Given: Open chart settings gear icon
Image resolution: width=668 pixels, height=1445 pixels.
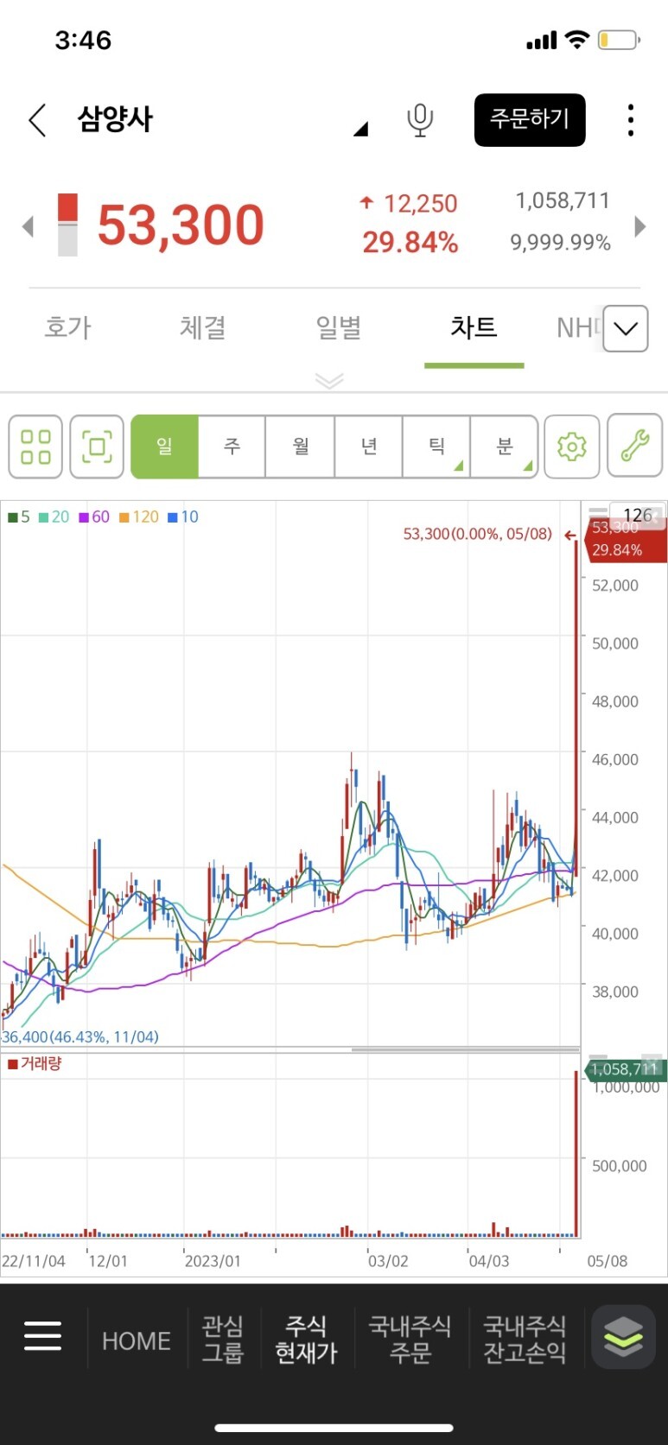Looking at the screenshot, I should click(x=572, y=447).
